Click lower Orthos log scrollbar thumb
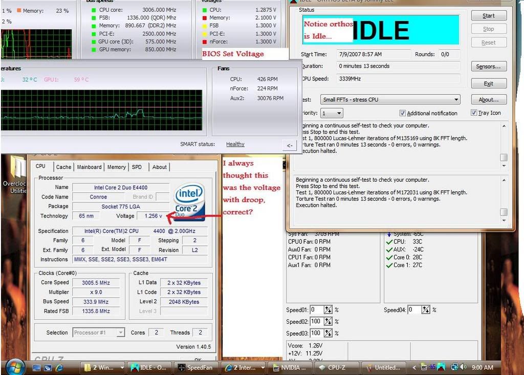 [x=504, y=212]
